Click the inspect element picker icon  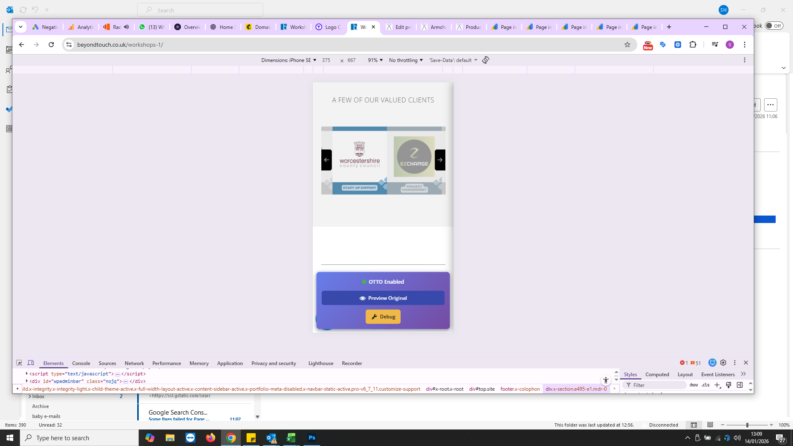click(19, 363)
